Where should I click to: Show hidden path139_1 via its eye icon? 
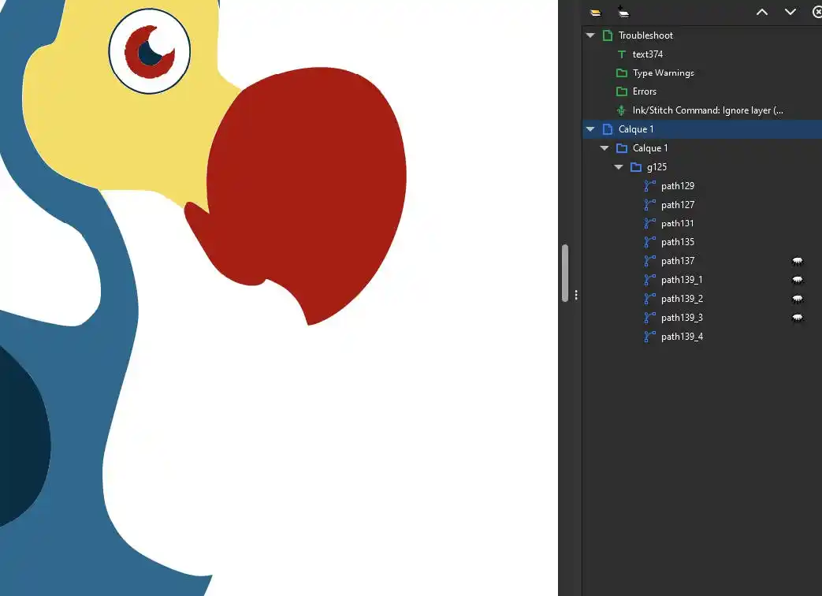tap(797, 280)
